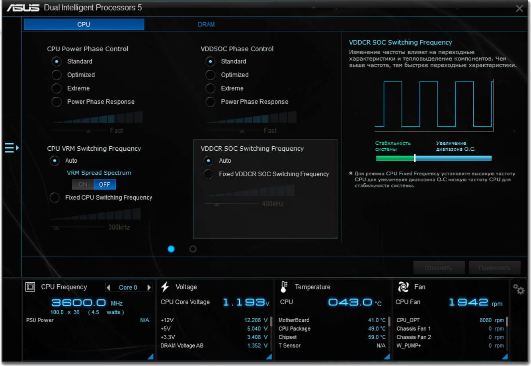Click the VRM Spread Spectrum label
This screenshot has width=531, height=366.
point(99,173)
